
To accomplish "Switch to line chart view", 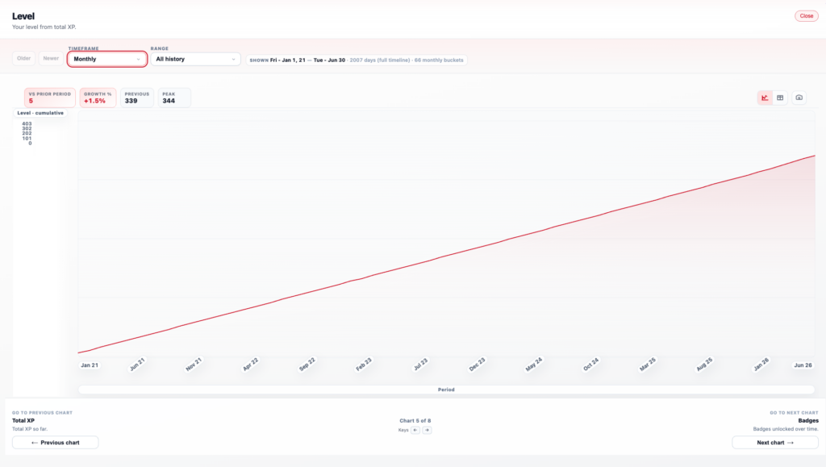I will pyautogui.click(x=765, y=98).
